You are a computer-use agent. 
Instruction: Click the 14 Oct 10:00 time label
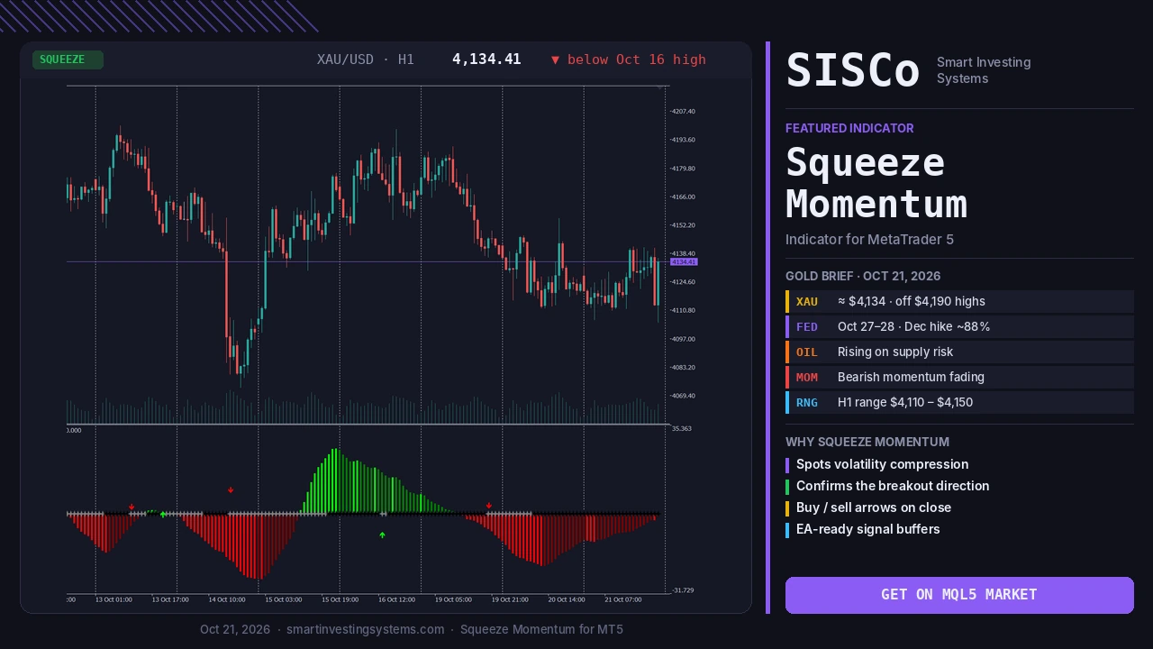[x=227, y=599]
